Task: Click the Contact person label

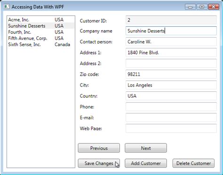Action: click(x=96, y=42)
